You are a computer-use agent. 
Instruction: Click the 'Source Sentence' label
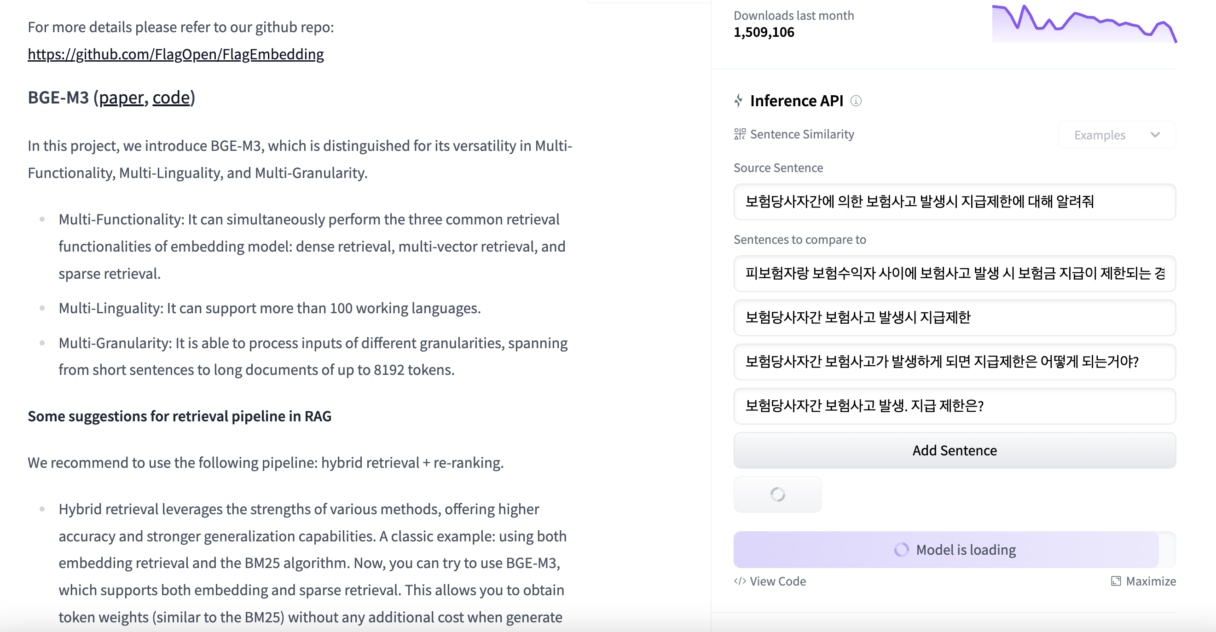tap(778, 168)
